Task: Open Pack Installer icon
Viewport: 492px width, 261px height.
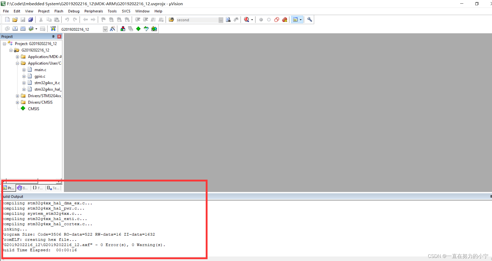Action: (x=154, y=29)
